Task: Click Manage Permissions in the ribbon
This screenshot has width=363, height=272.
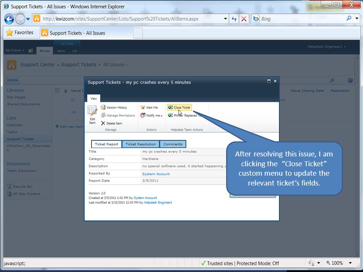Action: tap(118, 116)
